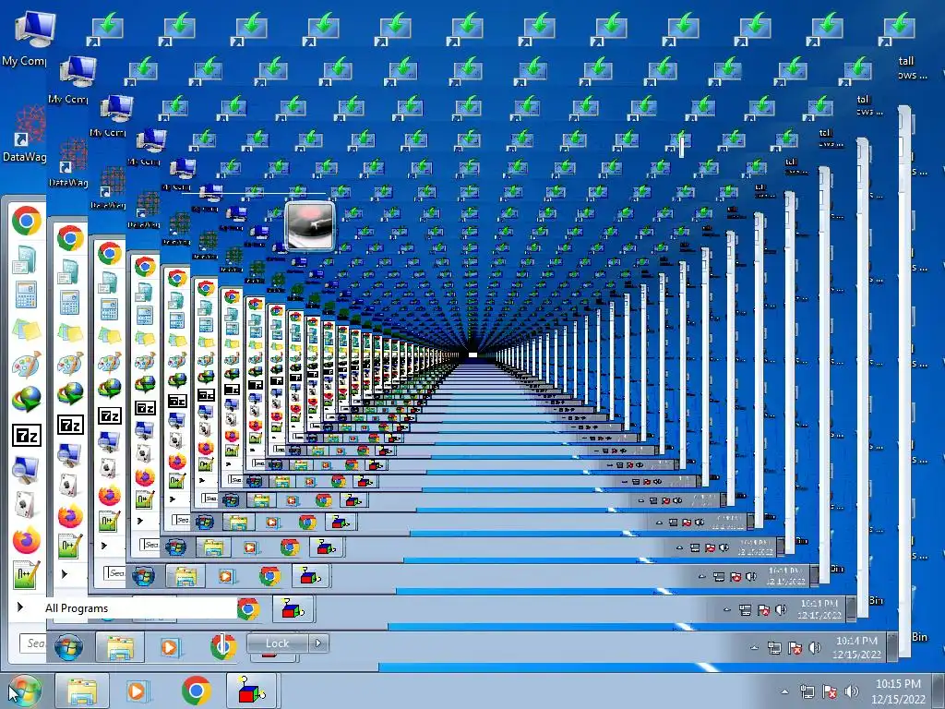Open the 10:15 PM clock on the bottom taskbar
This screenshot has height=709, width=945.
[x=898, y=691]
